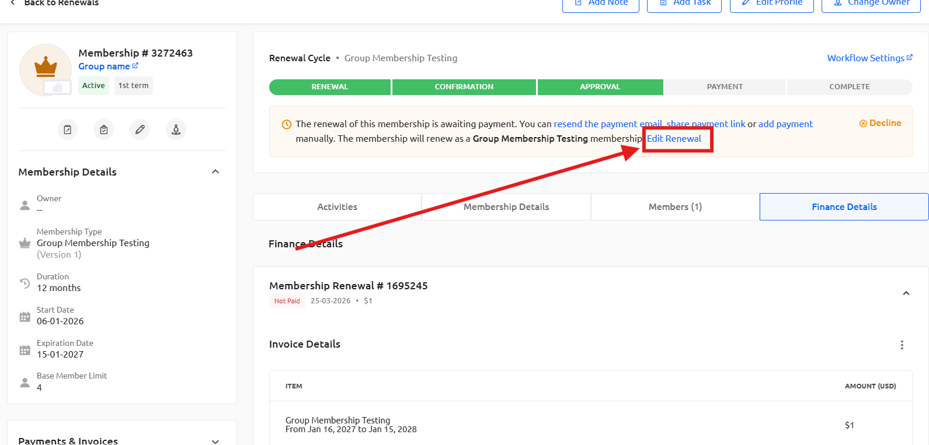929x445 pixels.
Task: Click the second clipboard check icon
Action: click(104, 129)
